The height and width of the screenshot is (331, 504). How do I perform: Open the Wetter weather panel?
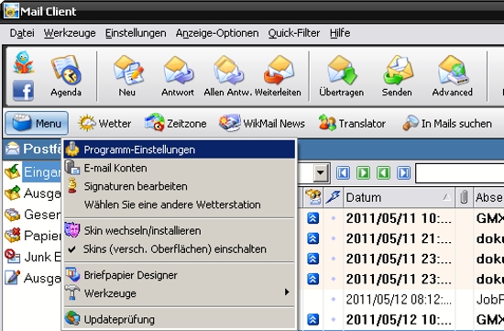coord(104,123)
